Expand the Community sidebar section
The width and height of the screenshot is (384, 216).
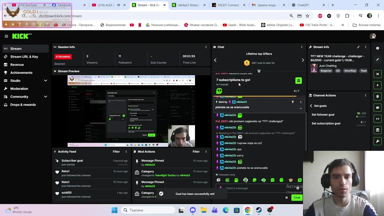[x=46, y=97]
